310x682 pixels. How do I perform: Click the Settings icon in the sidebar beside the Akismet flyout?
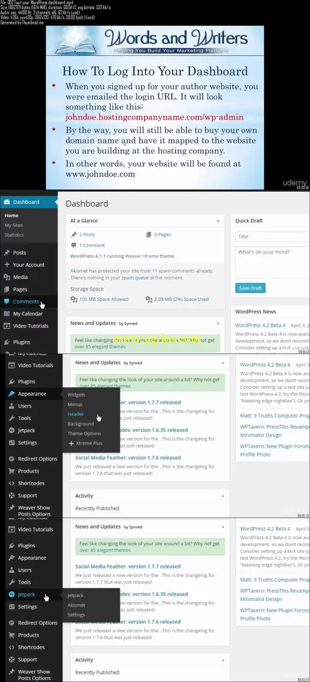[x=12, y=607]
